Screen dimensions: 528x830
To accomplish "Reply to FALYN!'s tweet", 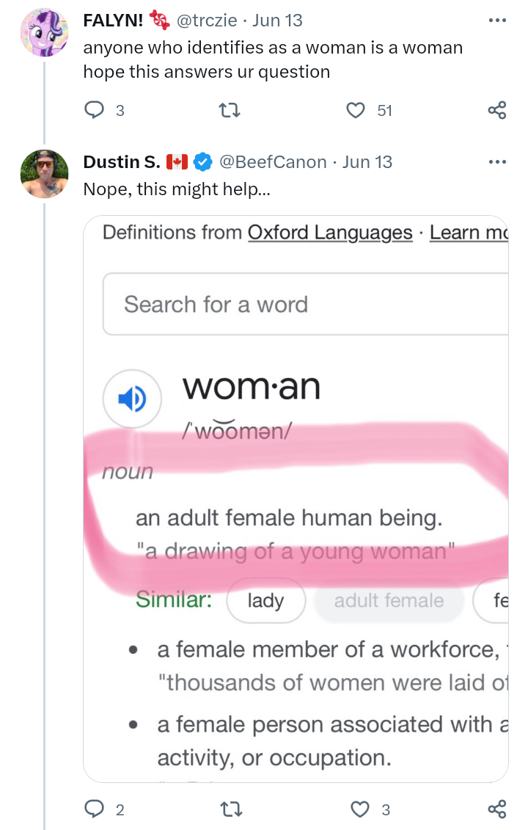I will tap(95, 110).
